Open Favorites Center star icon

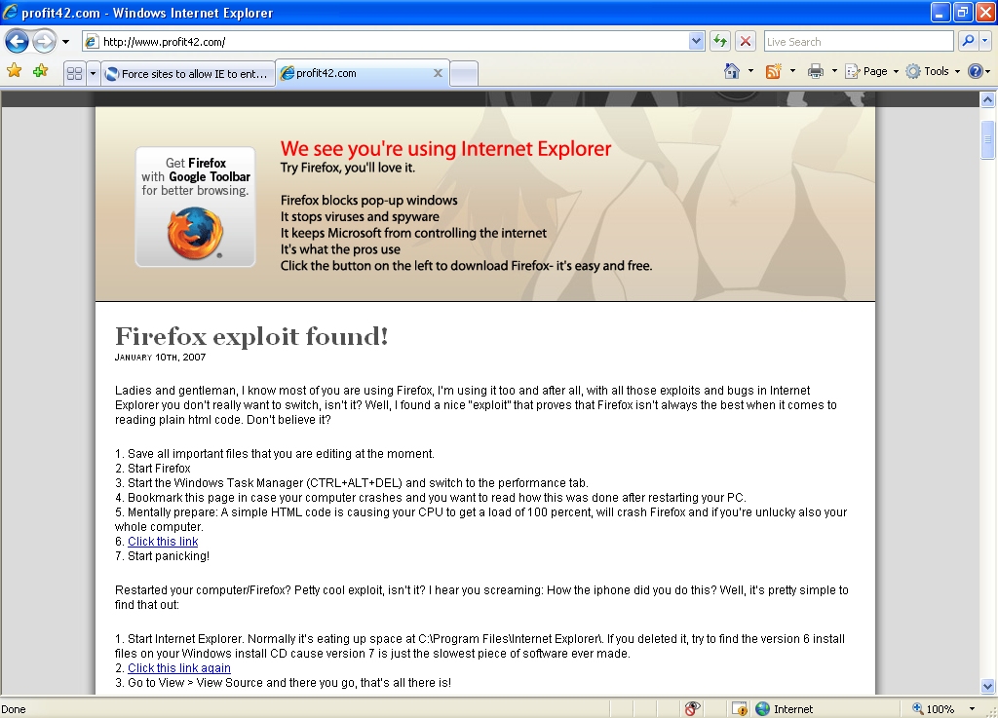click(14, 71)
